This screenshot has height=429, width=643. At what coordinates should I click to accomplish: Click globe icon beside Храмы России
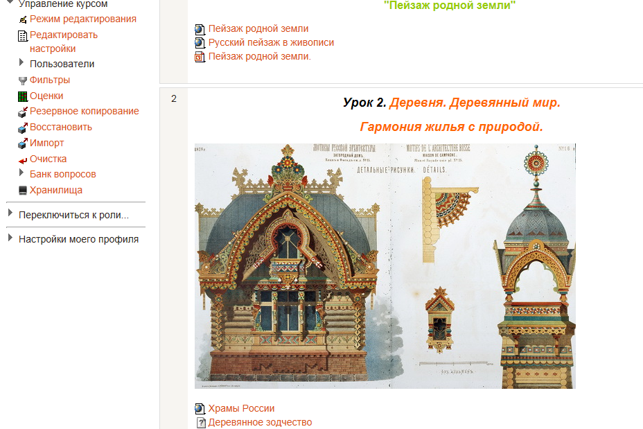[200, 409]
